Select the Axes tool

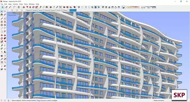2,52
